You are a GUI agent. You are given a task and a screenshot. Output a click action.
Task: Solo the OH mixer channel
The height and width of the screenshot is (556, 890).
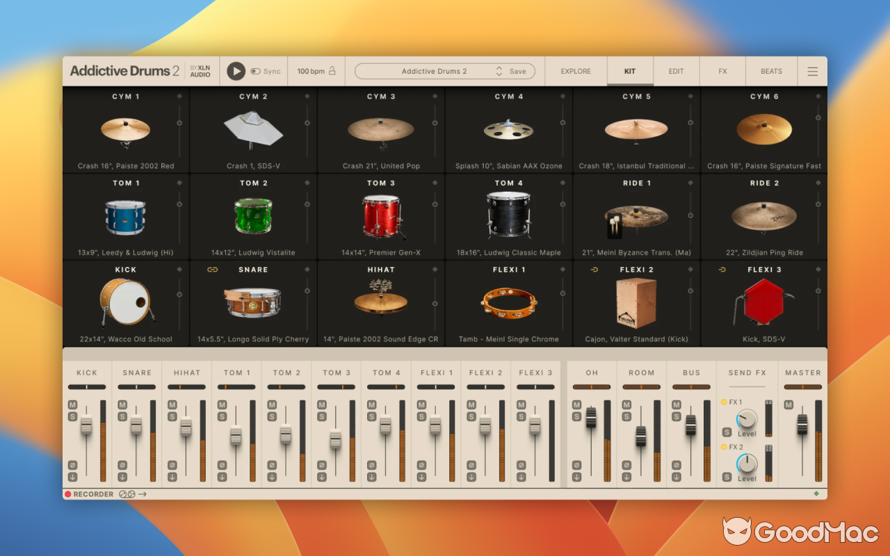[x=576, y=417]
